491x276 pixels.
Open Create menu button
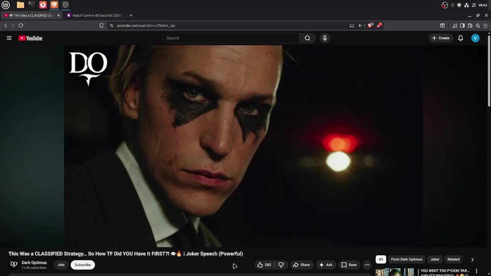(440, 38)
